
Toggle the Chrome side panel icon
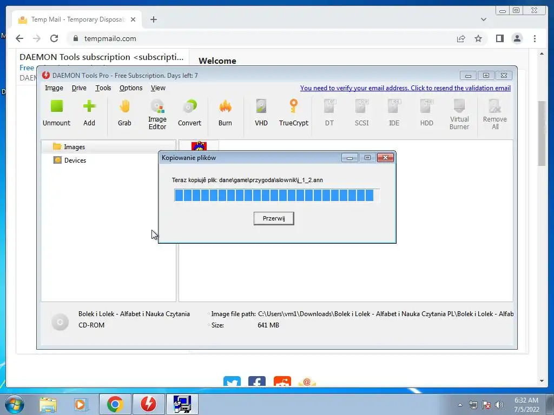pos(499,38)
